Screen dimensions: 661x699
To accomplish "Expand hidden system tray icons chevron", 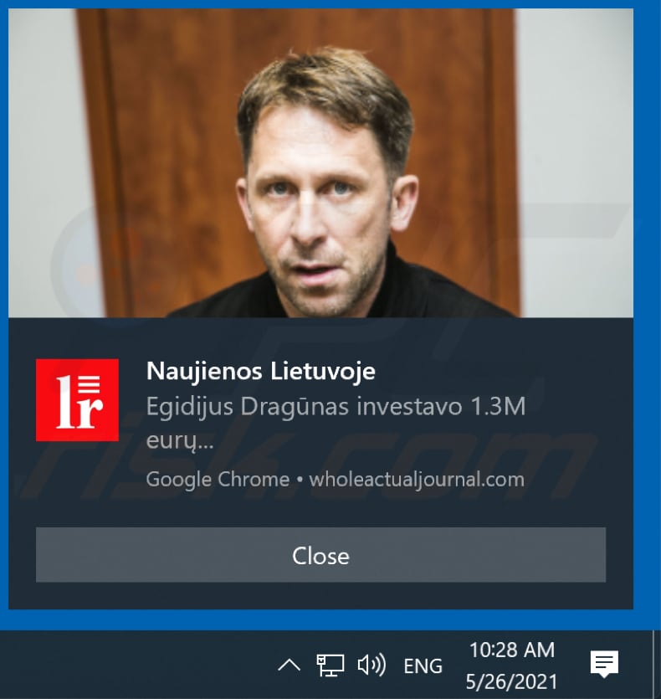I will 290,666.
